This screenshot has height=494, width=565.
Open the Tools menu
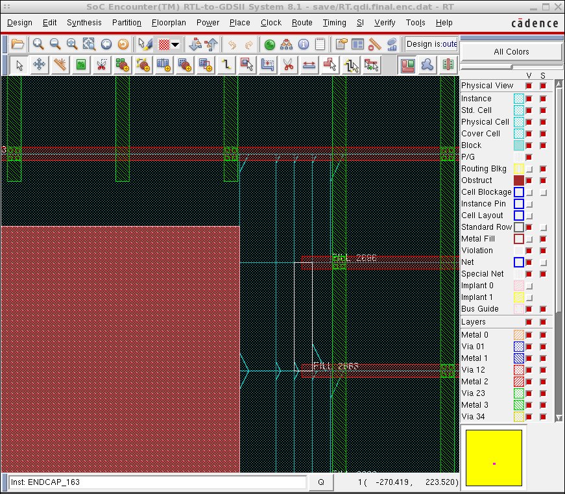coord(415,23)
